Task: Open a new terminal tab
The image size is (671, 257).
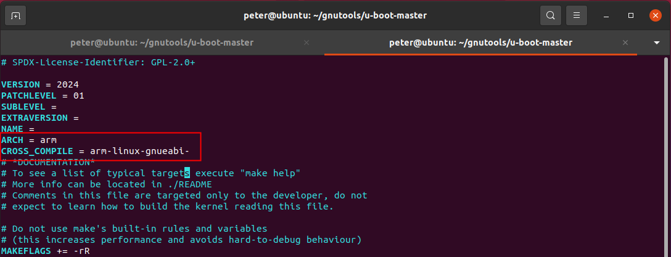Action: 15,15
